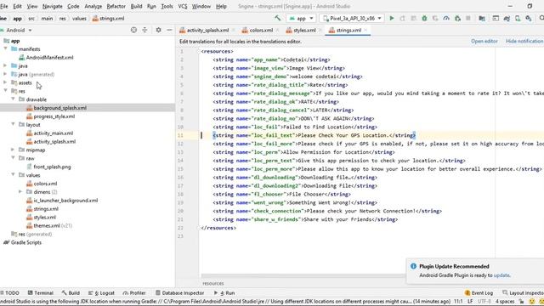Collapse the drawable folder
Image resolution: width=544 pixels, height=306 pixels.
13,99
